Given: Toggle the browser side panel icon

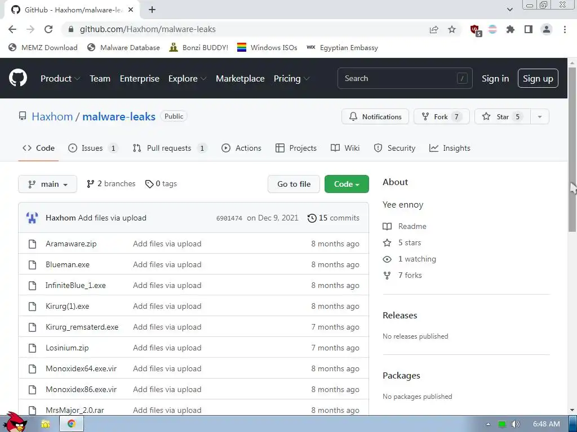Looking at the screenshot, I should pyautogui.click(x=529, y=29).
